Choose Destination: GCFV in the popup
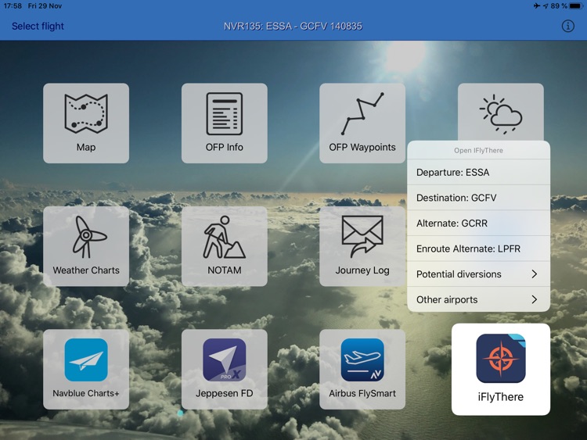 [x=478, y=198]
